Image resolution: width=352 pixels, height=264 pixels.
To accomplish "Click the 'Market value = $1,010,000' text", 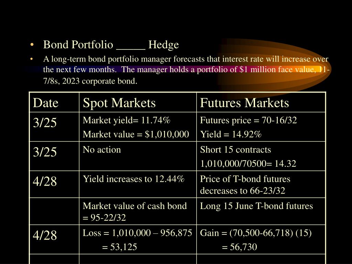I will tap(136, 134).
